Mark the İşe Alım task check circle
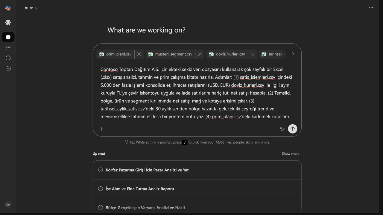383x215 pixels. tap(101, 189)
